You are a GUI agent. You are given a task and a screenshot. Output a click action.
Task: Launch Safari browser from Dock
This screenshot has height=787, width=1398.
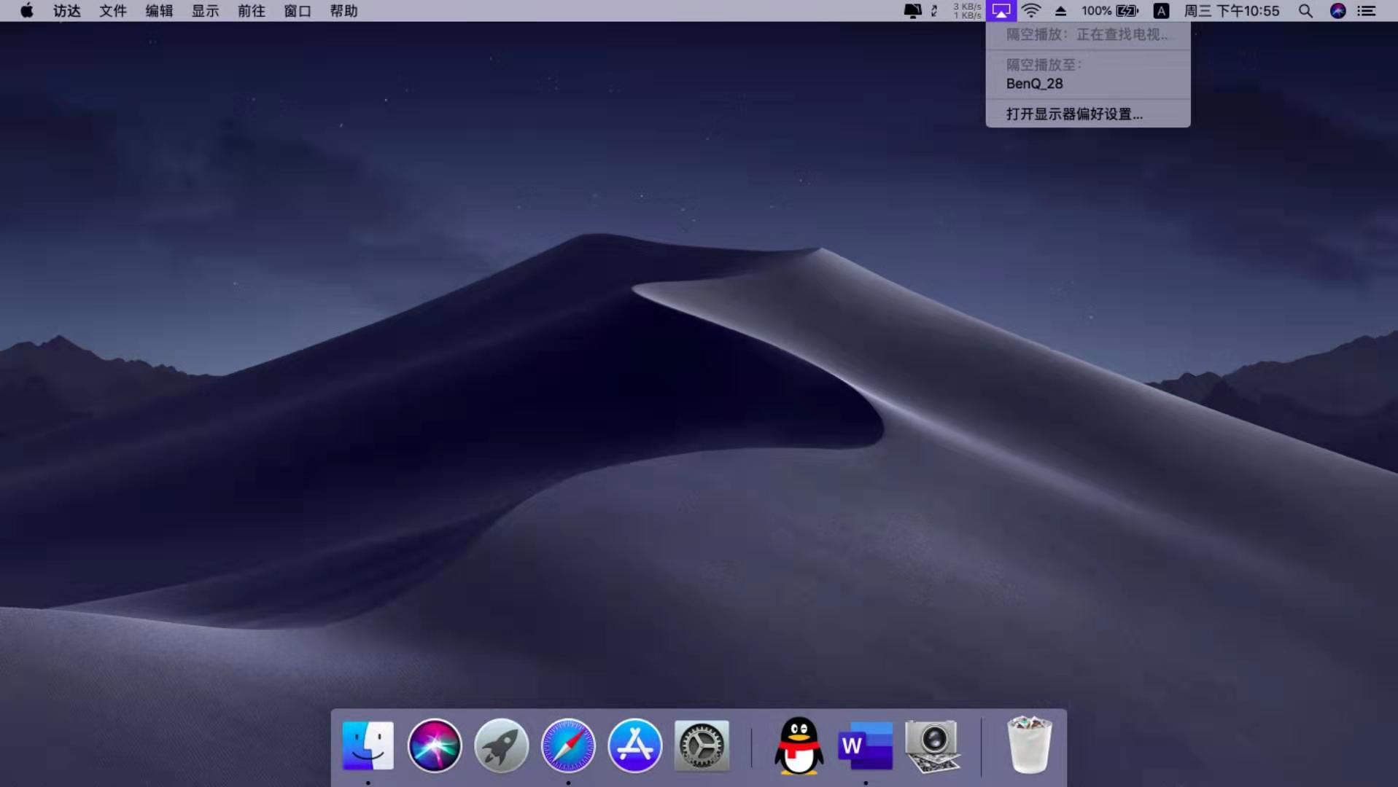coord(568,745)
